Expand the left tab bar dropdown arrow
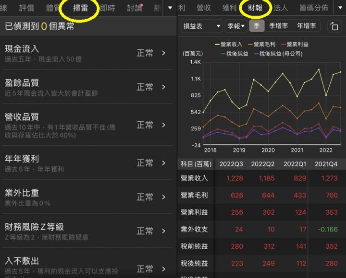346x278 pixels. click(x=170, y=8)
